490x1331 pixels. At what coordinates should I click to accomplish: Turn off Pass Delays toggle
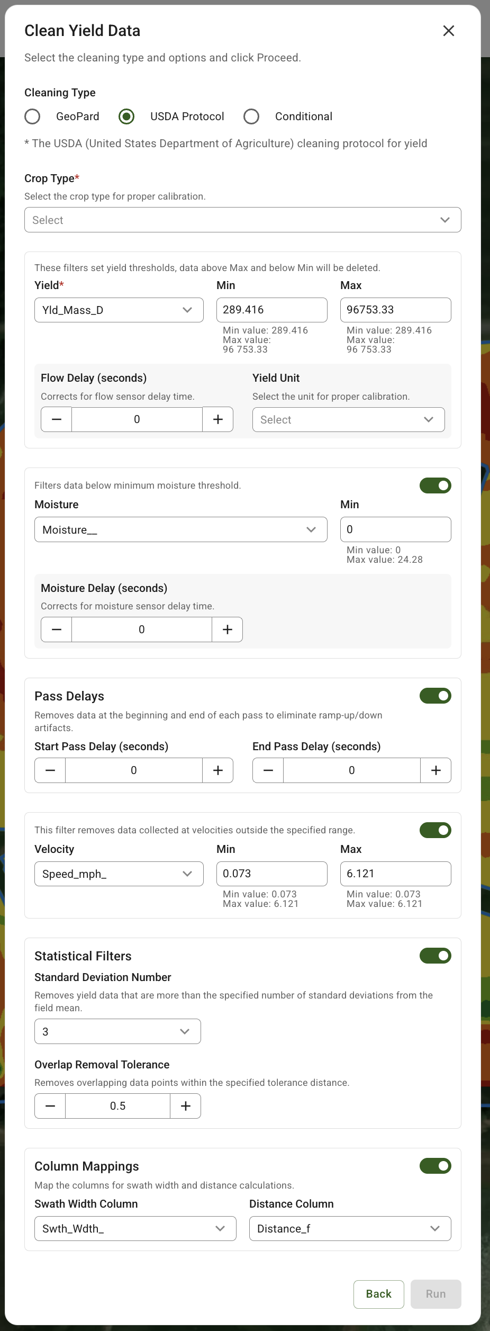pos(435,696)
